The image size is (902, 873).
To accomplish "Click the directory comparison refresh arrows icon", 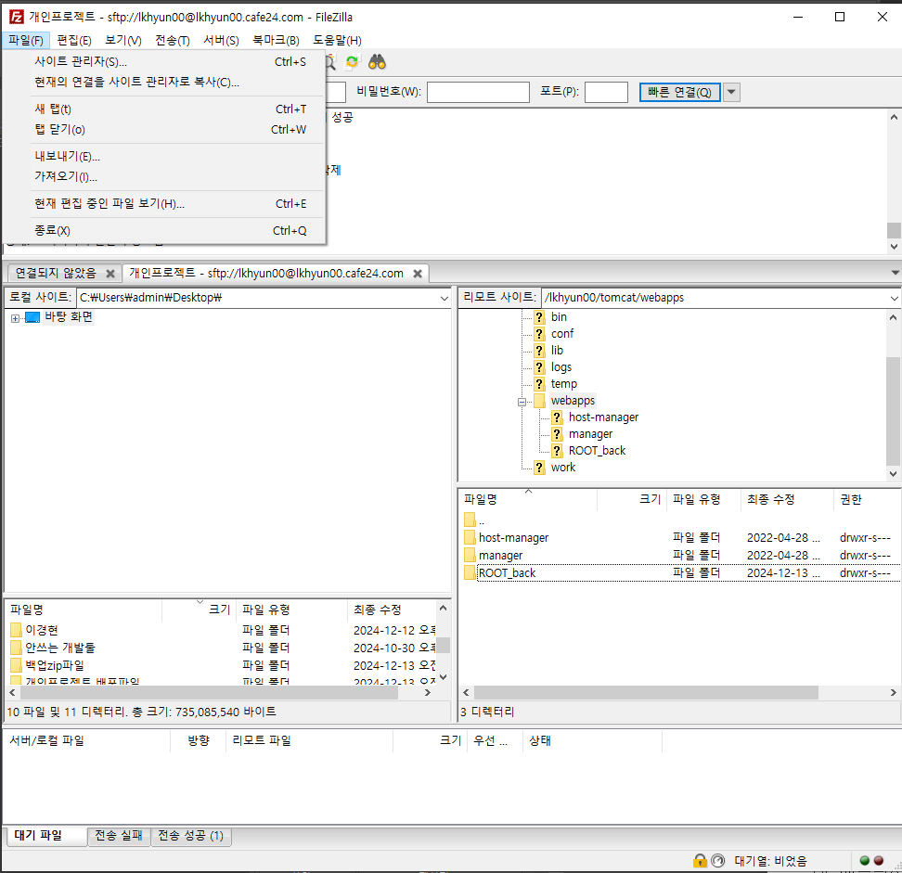I will click(x=352, y=62).
